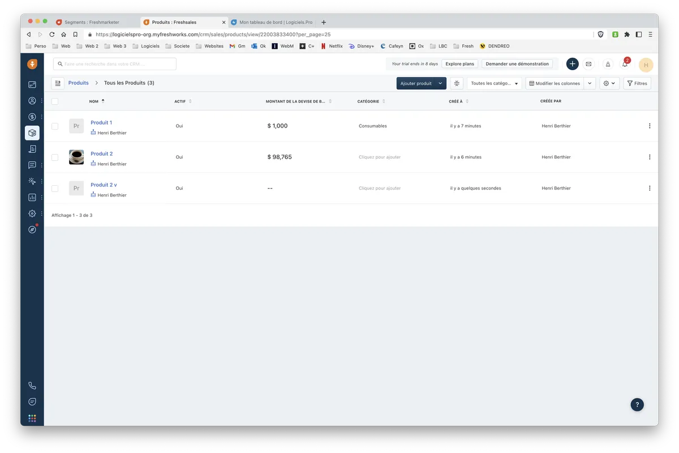Sort by Montant de la devise column
The image size is (679, 453).
(x=299, y=101)
